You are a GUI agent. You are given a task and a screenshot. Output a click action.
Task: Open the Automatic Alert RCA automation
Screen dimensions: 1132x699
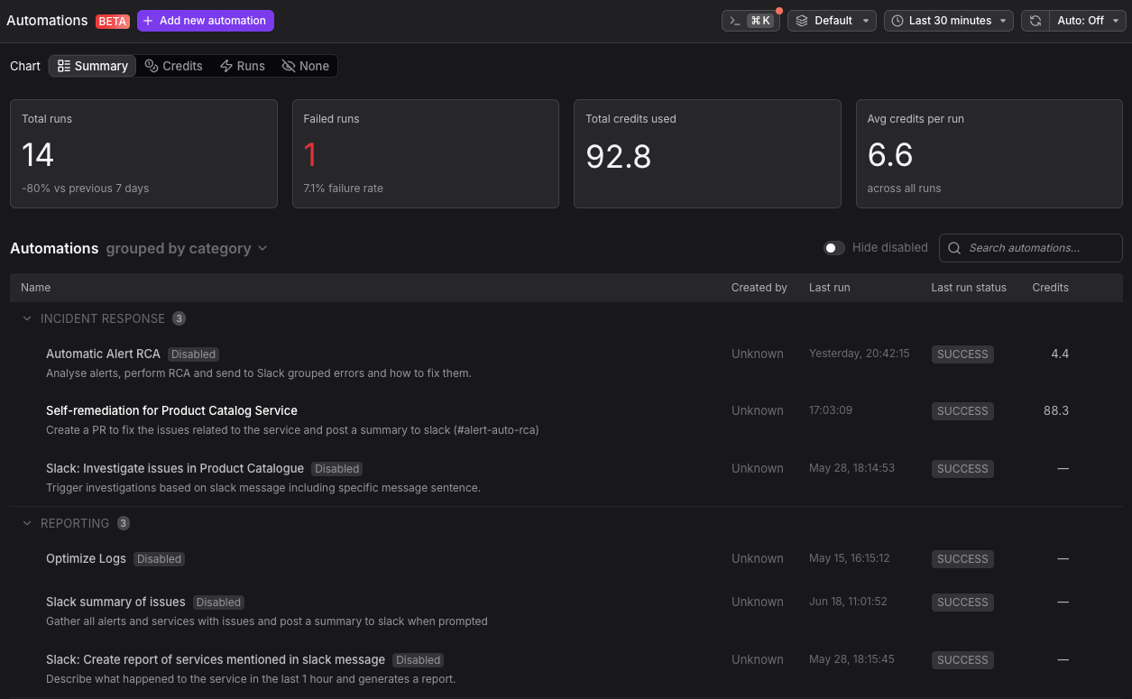pyautogui.click(x=103, y=354)
